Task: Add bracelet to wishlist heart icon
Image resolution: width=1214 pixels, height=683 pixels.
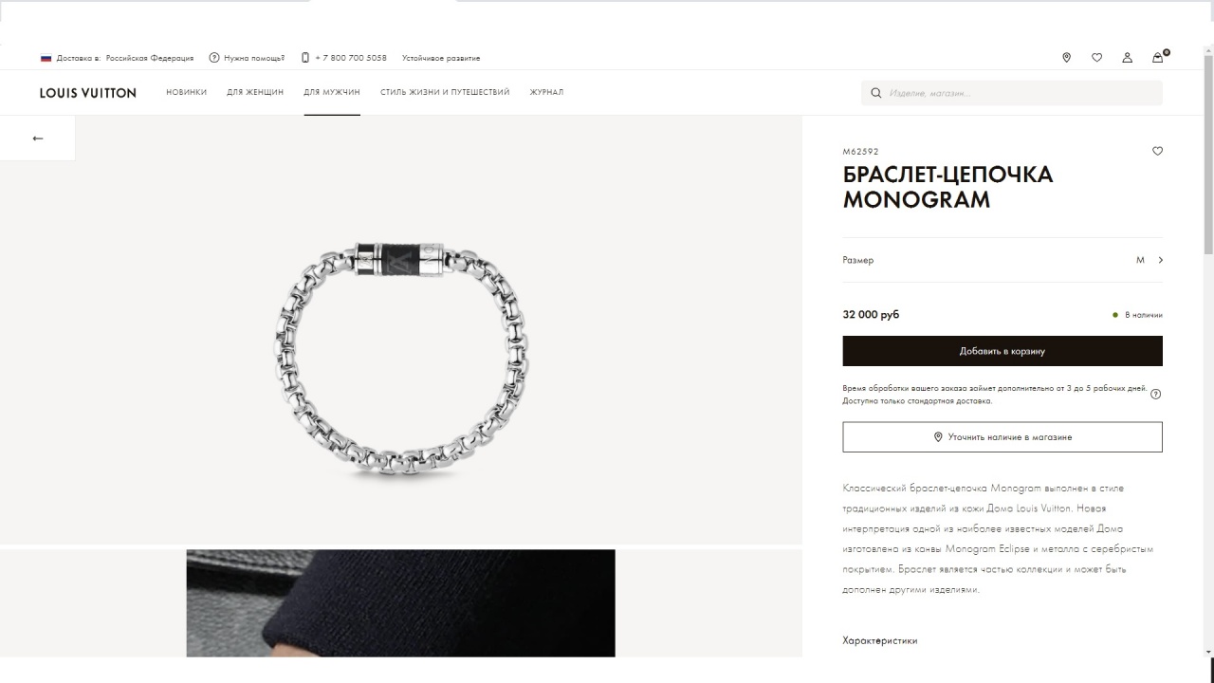Action: click(x=1157, y=151)
